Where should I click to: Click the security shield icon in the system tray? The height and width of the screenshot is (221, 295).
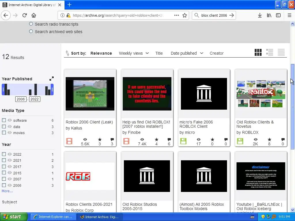[x=263, y=217]
